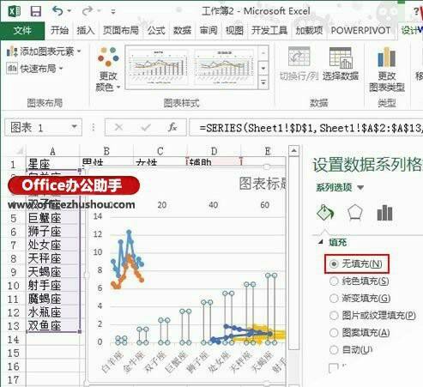This screenshot has width=423, height=387.
Task: Move up through the chart styles gallery
Action: 263,52
